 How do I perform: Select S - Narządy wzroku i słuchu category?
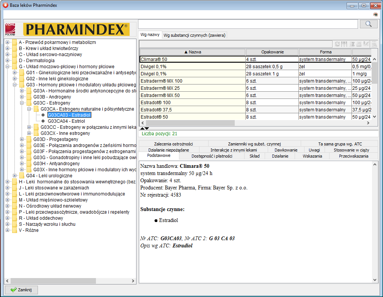click(47, 224)
